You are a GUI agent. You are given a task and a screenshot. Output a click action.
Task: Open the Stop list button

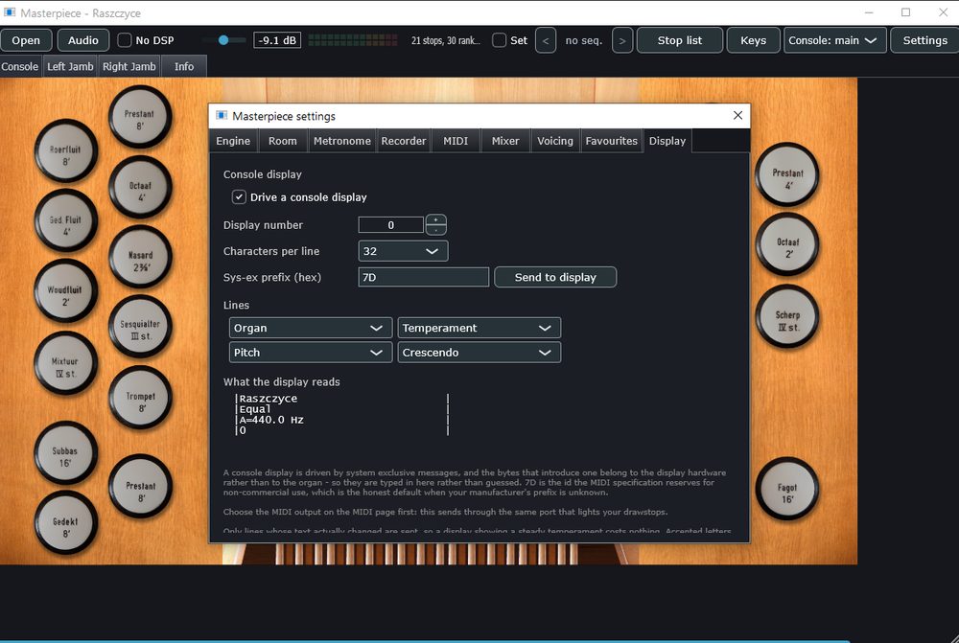point(680,40)
